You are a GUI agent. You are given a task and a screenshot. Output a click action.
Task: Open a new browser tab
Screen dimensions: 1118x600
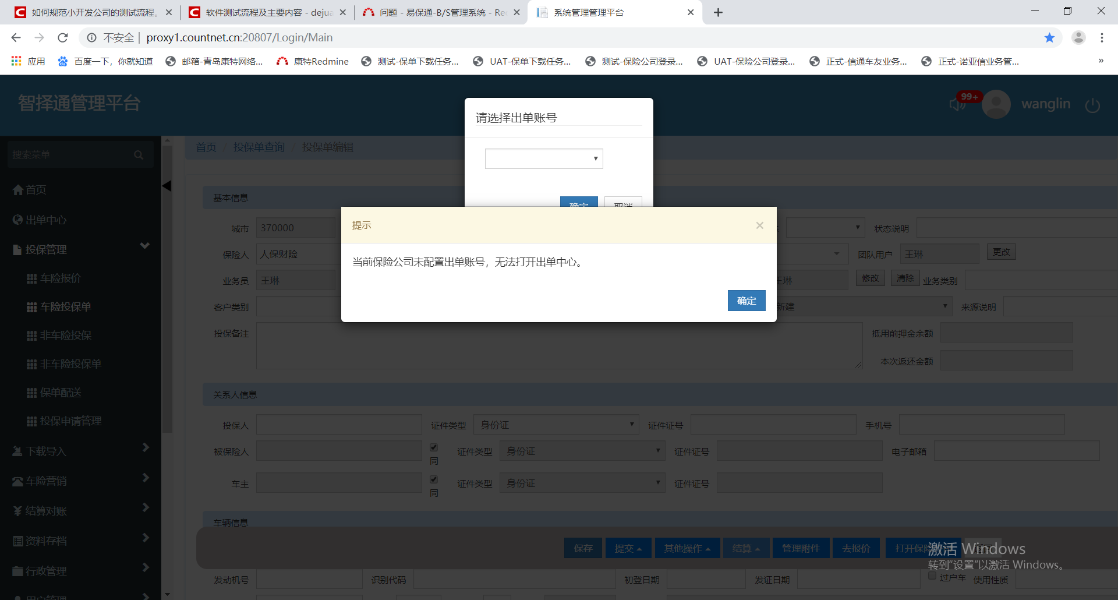(x=718, y=12)
